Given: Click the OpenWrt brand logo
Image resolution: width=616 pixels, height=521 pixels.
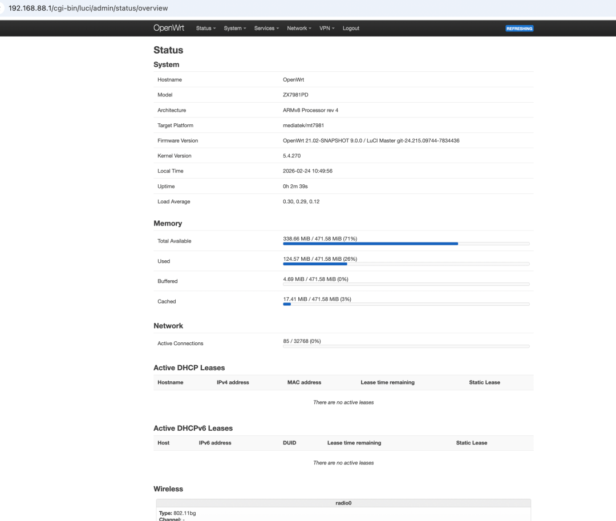Looking at the screenshot, I should 167,28.
